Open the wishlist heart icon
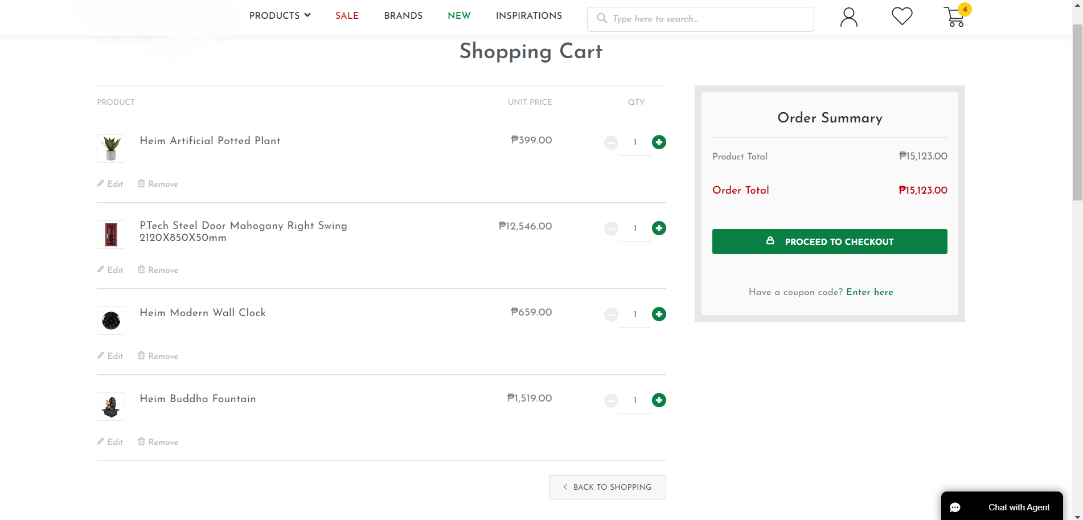Image resolution: width=1083 pixels, height=520 pixels. tap(902, 16)
